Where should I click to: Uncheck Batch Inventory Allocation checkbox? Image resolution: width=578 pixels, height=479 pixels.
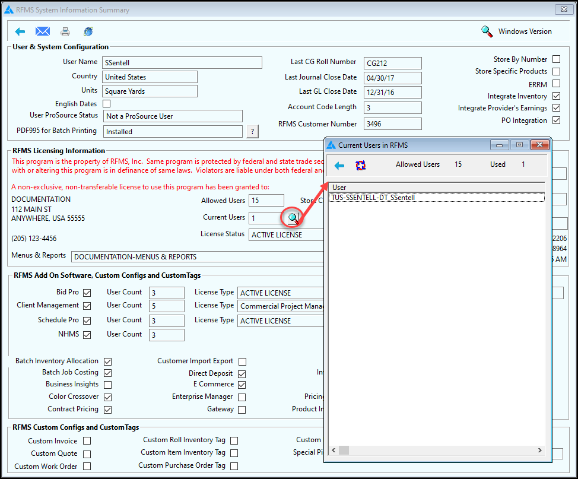[x=107, y=361]
